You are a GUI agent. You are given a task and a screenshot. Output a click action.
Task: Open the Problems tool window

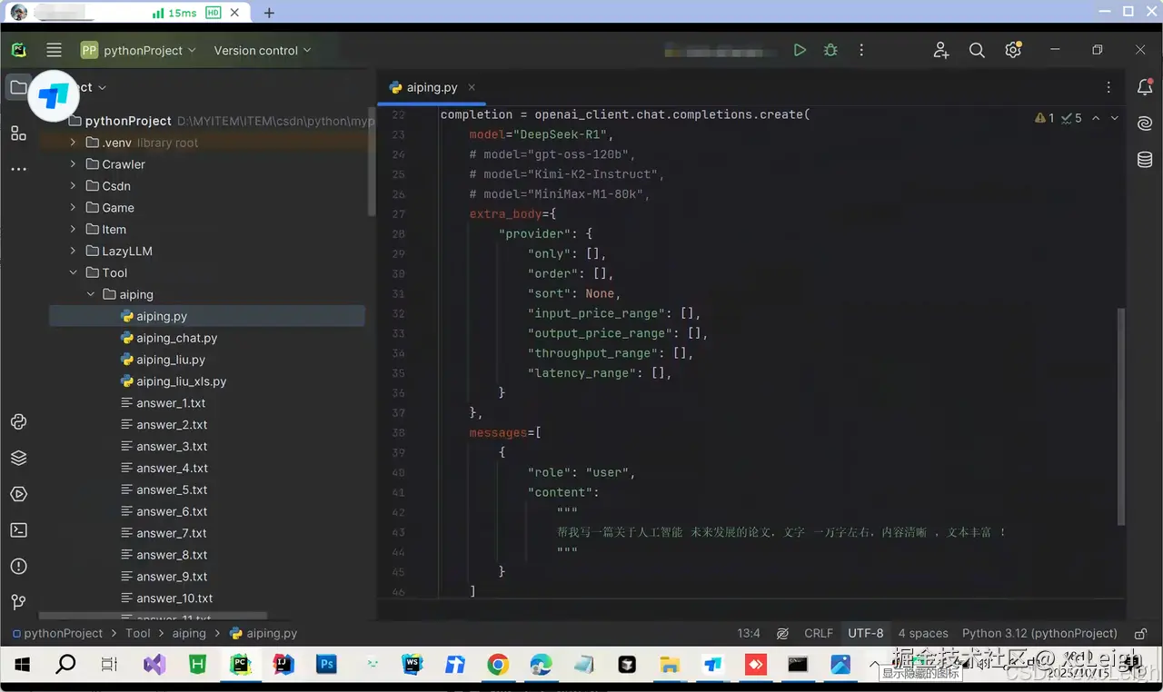click(18, 567)
